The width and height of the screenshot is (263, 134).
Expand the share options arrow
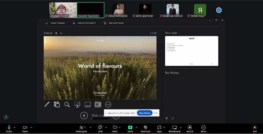coord(136,128)
